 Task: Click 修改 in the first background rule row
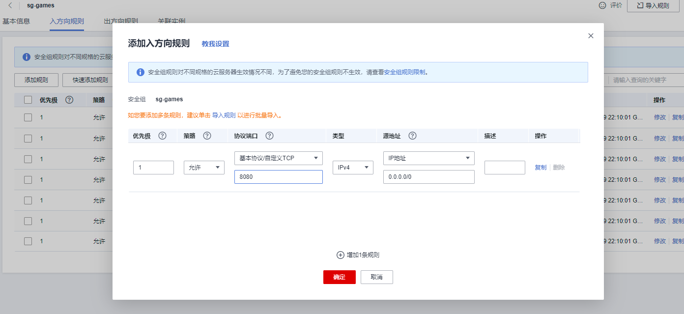click(x=660, y=117)
